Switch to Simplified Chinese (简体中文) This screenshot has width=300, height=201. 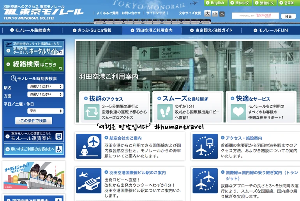tap(240, 3)
